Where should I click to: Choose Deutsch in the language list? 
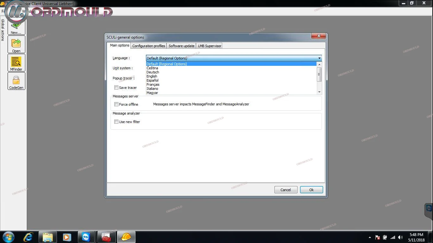tap(153, 72)
